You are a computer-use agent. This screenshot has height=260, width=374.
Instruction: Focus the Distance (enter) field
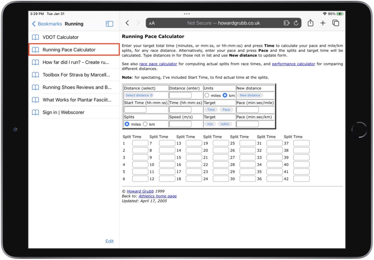(180, 95)
